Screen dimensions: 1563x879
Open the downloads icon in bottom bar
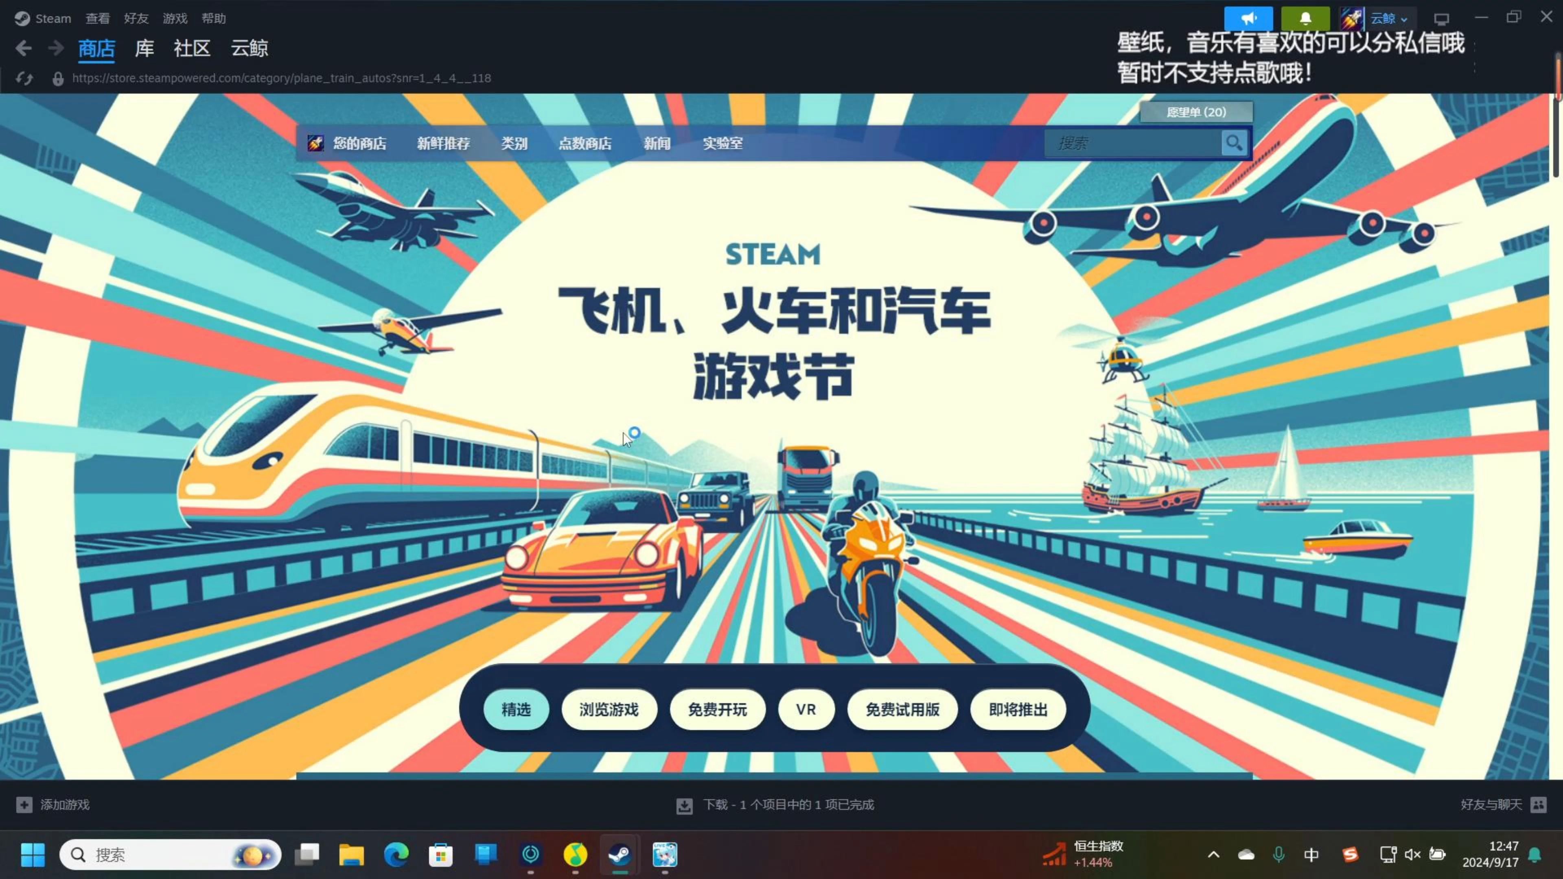pyautogui.click(x=684, y=805)
